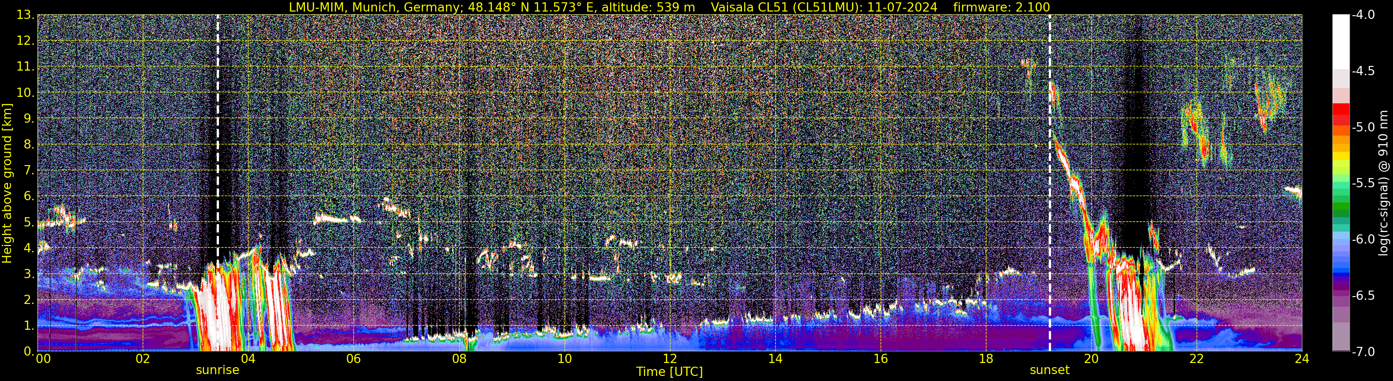
Task: Click the yellow segment of the colorbar
Action: [1341, 156]
